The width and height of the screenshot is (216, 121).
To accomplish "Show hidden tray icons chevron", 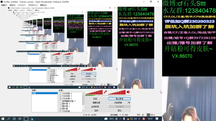I will pos(120,119).
